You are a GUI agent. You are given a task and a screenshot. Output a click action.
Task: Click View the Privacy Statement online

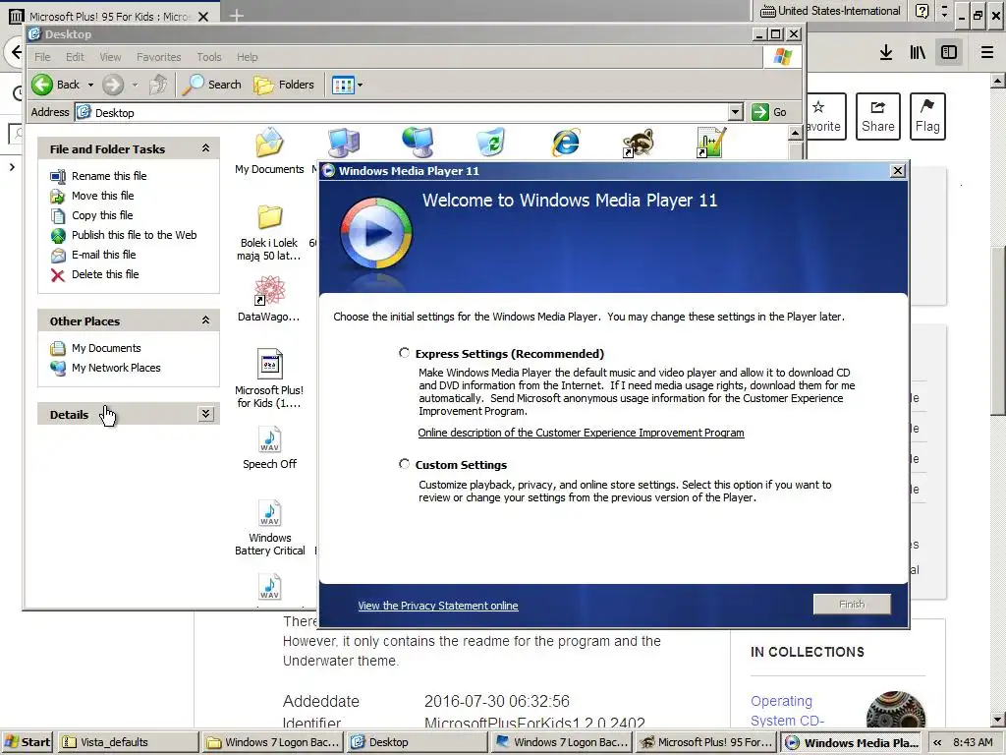(x=437, y=606)
